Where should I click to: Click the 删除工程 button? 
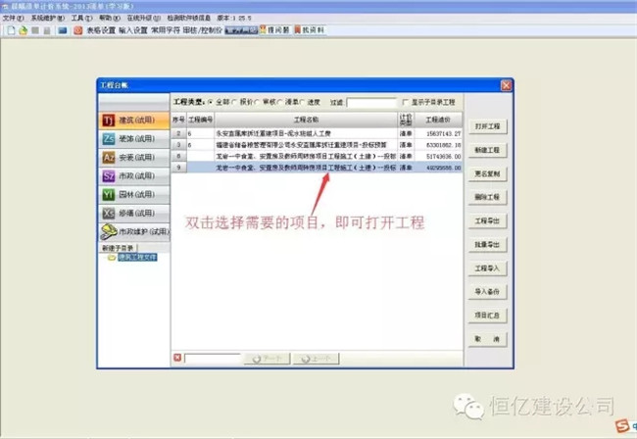pyautogui.click(x=487, y=197)
